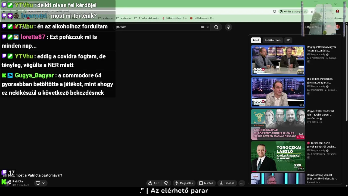Save the video with Mentés button

click(x=206, y=183)
